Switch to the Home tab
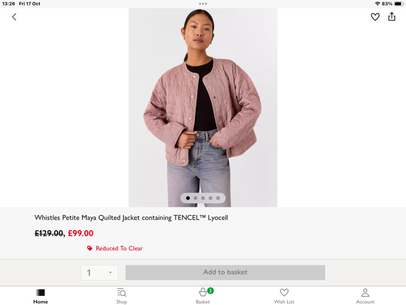This screenshot has width=406, height=305. [40, 295]
